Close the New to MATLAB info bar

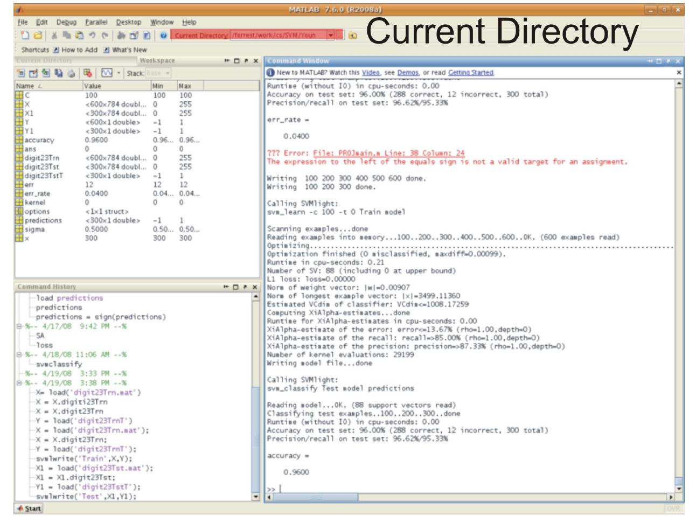click(x=679, y=72)
